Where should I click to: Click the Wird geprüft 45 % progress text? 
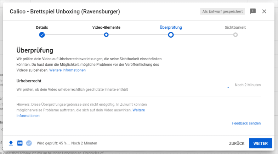67,143
